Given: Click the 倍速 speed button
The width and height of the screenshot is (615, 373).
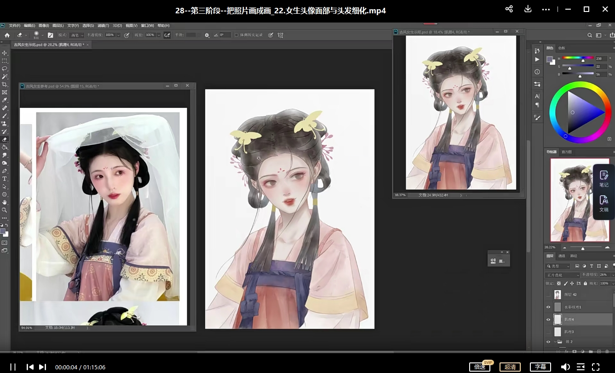Looking at the screenshot, I should click(x=480, y=367).
